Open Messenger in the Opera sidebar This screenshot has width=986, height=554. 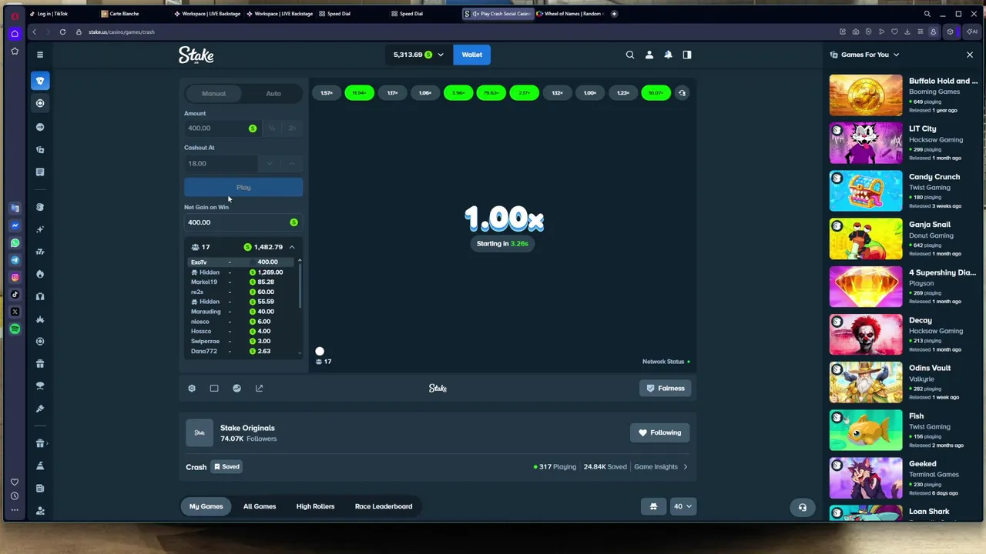click(15, 225)
